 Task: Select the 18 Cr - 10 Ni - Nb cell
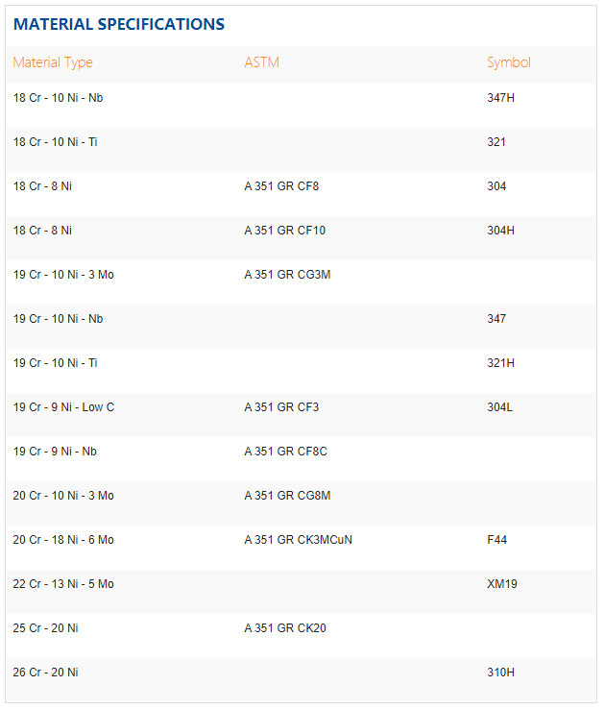tap(59, 98)
